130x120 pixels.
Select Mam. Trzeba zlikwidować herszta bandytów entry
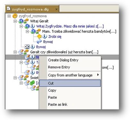coord(79,31)
